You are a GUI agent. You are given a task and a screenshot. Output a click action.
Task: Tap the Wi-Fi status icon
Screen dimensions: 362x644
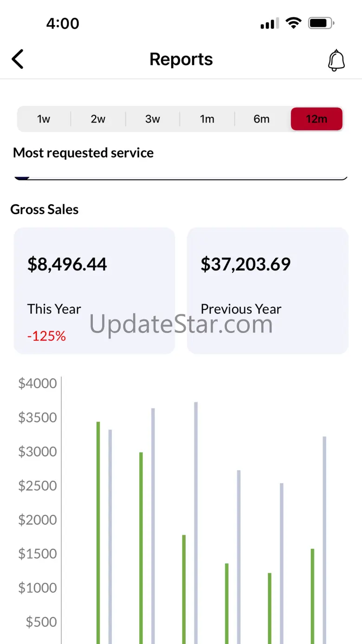click(293, 23)
